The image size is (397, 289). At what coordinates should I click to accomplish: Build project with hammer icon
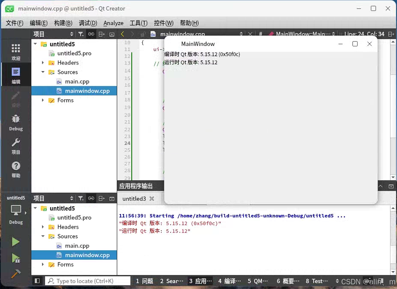tap(16, 273)
